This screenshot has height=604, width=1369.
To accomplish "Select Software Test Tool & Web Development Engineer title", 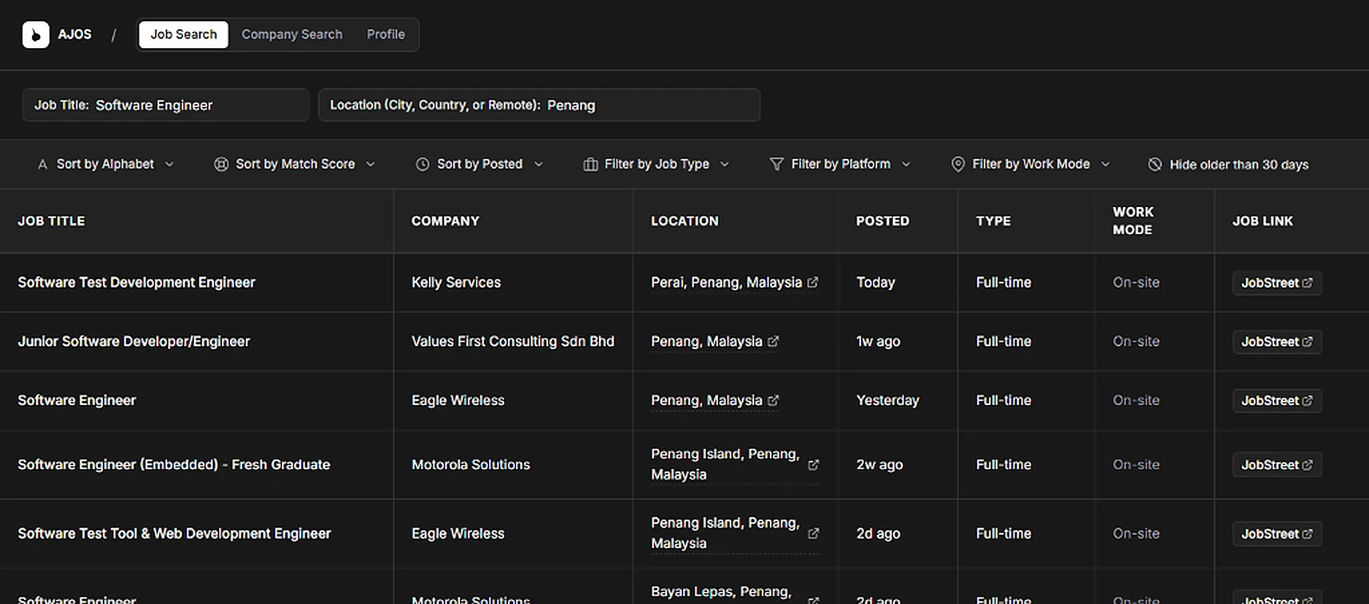I will tap(174, 534).
